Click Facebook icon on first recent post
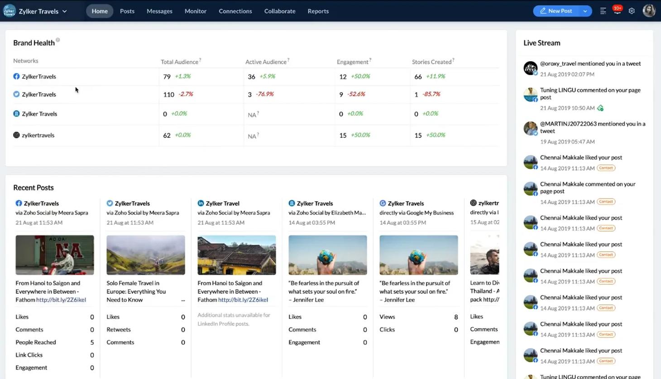Viewport: 661px width, 379px height. pyautogui.click(x=19, y=203)
